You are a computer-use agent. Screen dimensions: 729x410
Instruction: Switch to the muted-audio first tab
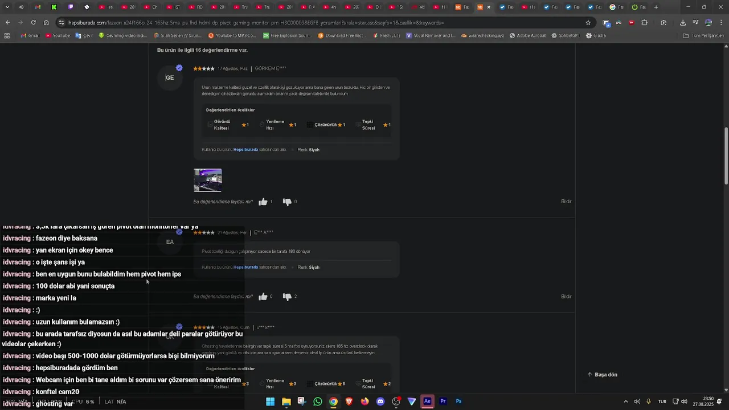coord(21,7)
